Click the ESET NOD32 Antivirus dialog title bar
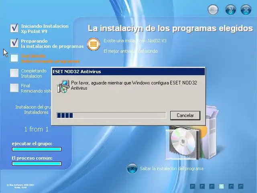This screenshot has width=257, height=193. [128, 72]
